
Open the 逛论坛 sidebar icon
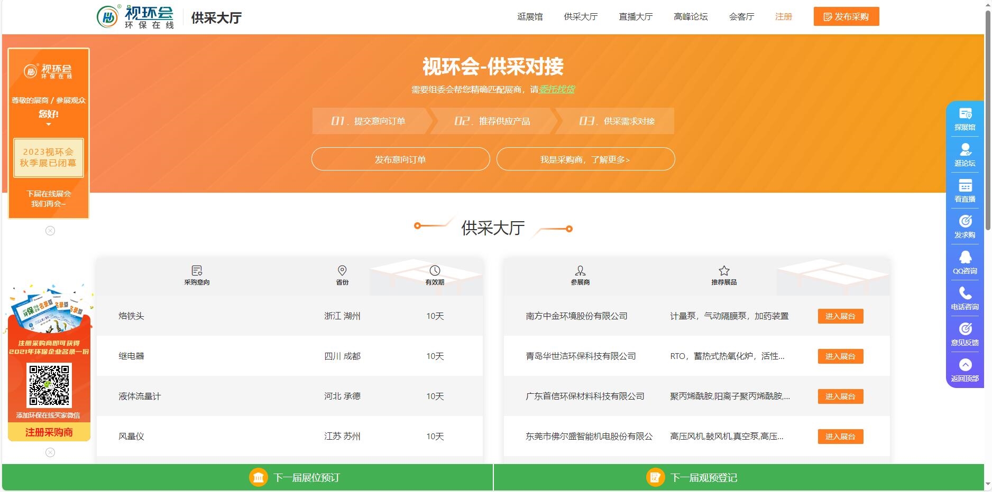965,149
